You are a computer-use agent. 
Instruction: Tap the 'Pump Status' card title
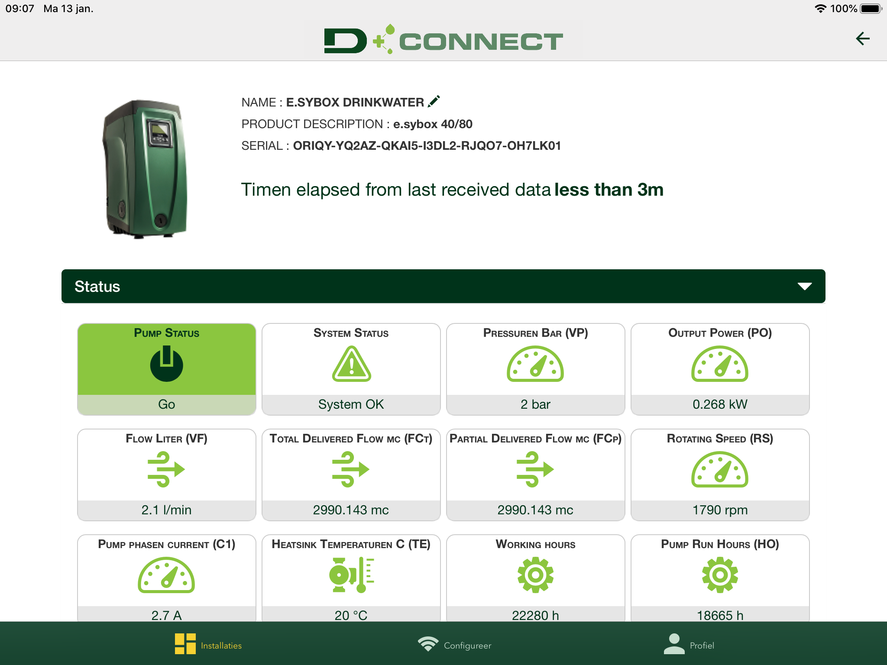(x=167, y=333)
